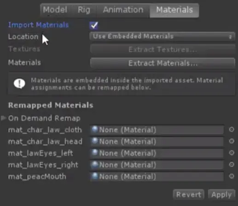The image size is (238, 206).
Task: Open the Location dropdown (Use Embedded Materials)
Action: (x=163, y=36)
